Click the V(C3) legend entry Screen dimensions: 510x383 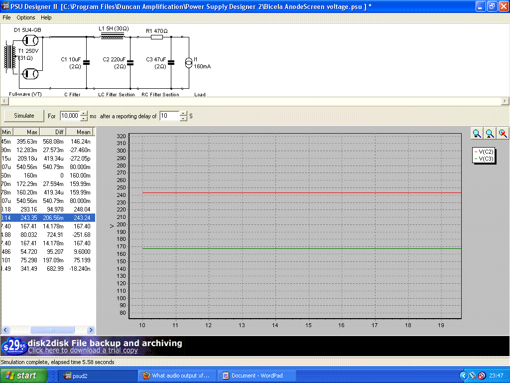(x=484, y=159)
